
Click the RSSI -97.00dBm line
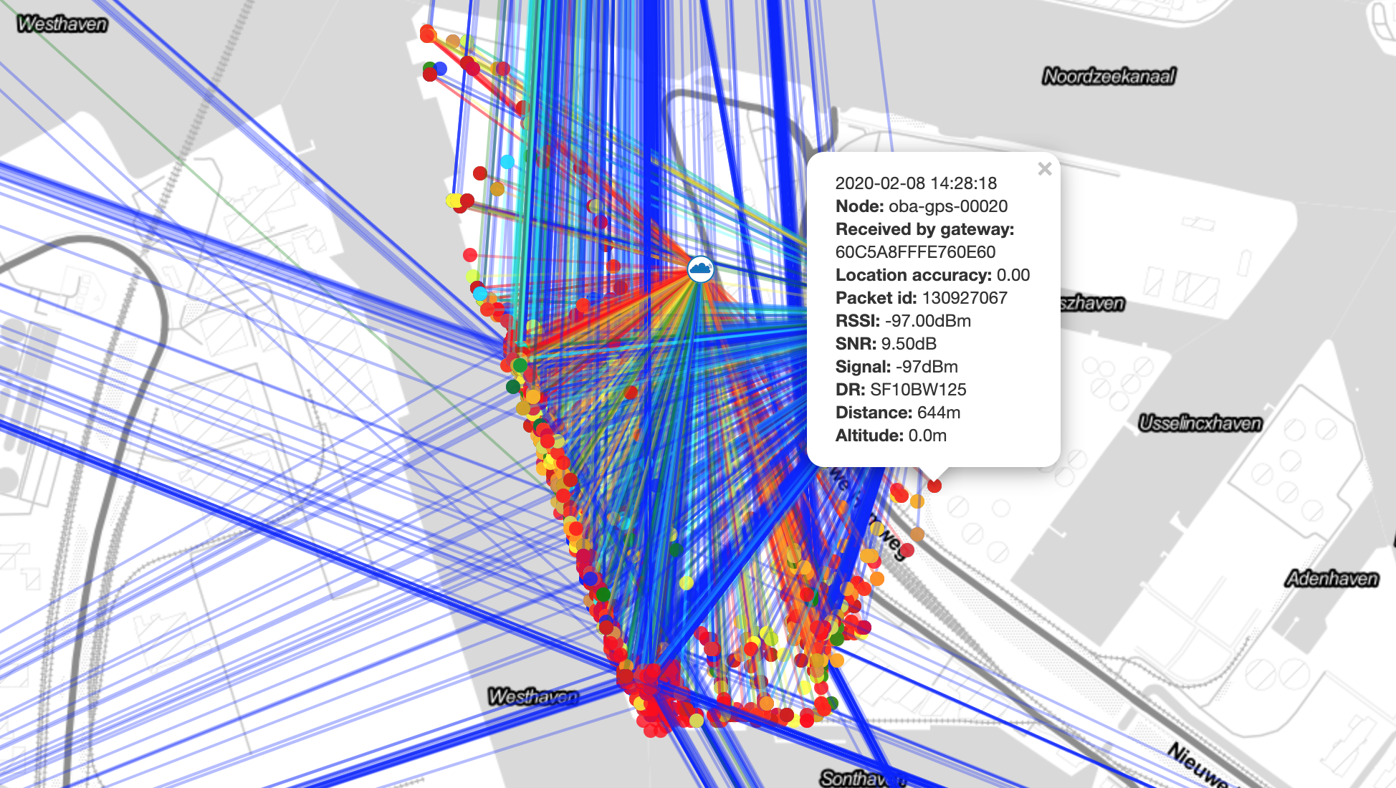coord(903,321)
